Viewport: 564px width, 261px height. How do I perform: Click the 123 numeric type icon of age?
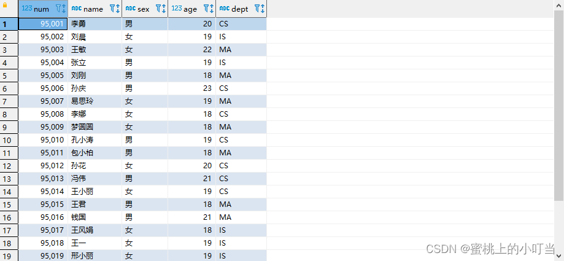[x=177, y=8]
